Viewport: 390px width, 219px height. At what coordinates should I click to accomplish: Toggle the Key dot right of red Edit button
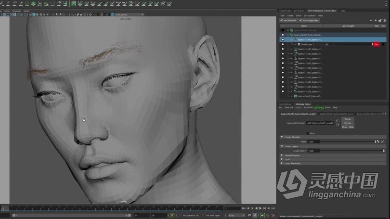[383, 44]
